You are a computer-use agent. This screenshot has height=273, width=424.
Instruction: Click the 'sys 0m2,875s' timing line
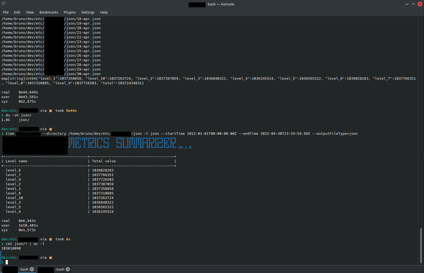tap(19, 102)
